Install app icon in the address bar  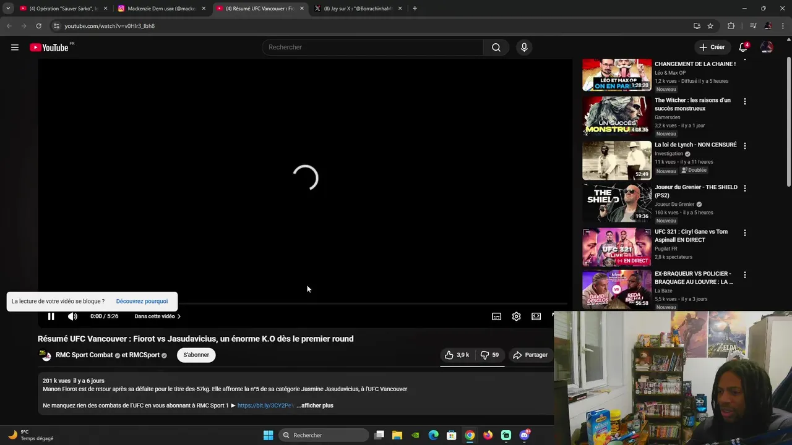697,26
